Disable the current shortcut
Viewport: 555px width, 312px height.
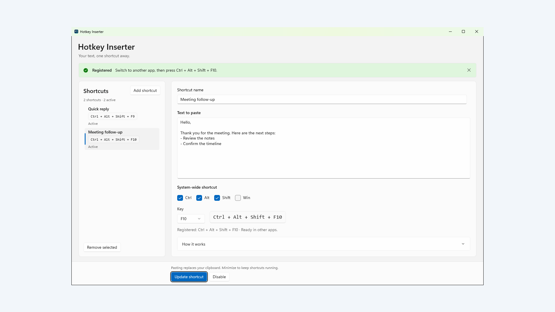tap(219, 277)
